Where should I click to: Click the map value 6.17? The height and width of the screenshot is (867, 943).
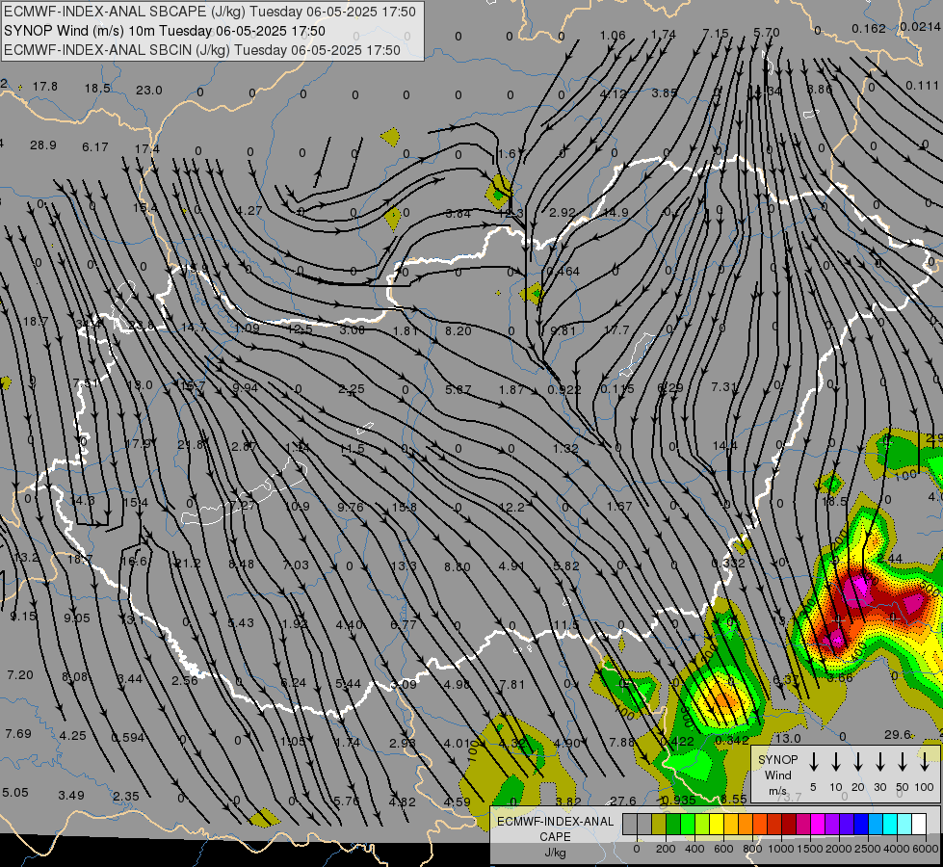click(95, 146)
